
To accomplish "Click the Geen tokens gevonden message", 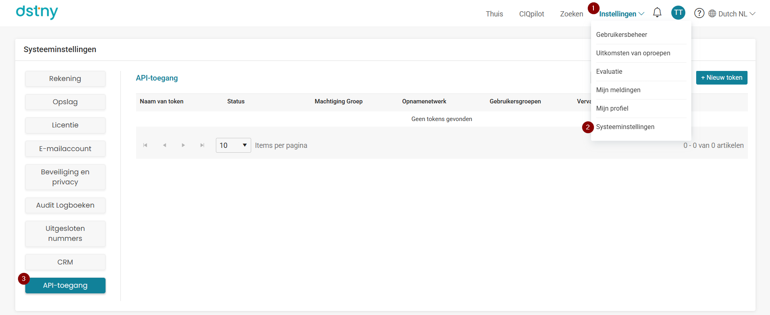I will [442, 119].
